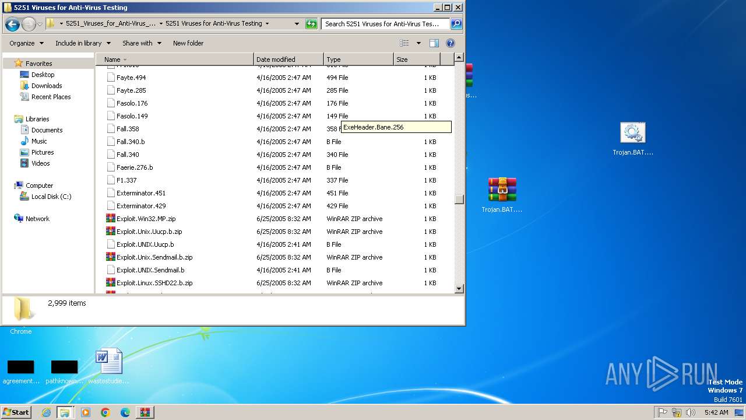Select Favorites in the navigation pane

38,64
